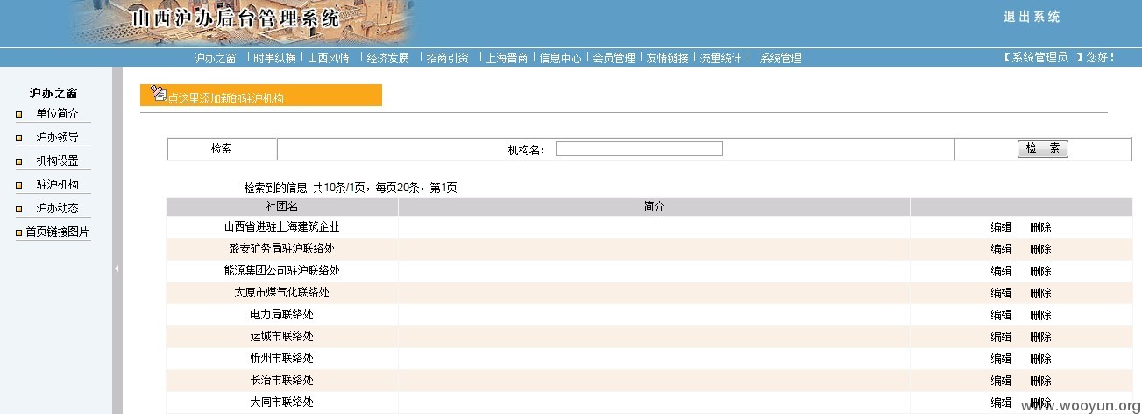The image size is (1142, 414).
Task: Edit the 大同市联络处 row
Action: [x=1001, y=403]
